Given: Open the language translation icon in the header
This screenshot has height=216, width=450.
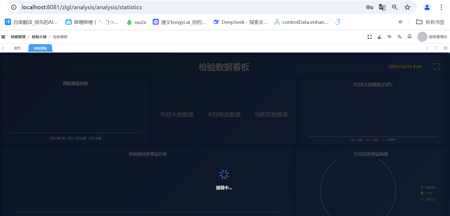Looking at the screenshot, I should 399,37.
